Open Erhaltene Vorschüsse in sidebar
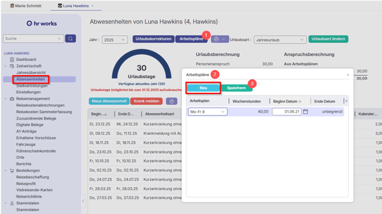The height and width of the screenshot is (214, 382). pyautogui.click(x=36, y=138)
